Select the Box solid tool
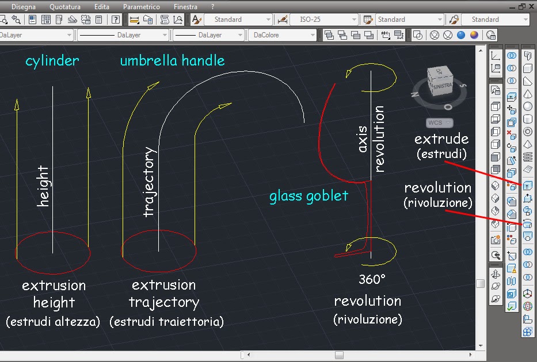Viewport: 537px width, 362px height. pos(527,68)
